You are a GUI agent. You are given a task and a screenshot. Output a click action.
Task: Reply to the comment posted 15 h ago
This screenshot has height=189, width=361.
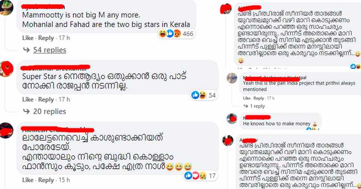point(46,180)
